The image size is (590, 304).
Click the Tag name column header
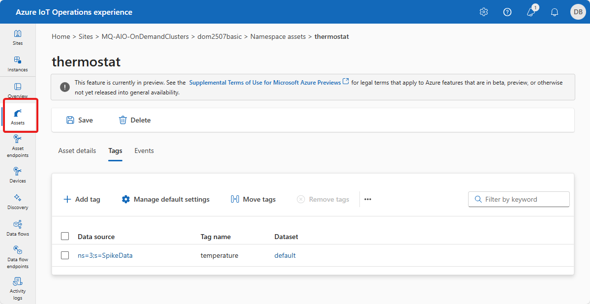[x=216, y=237]
